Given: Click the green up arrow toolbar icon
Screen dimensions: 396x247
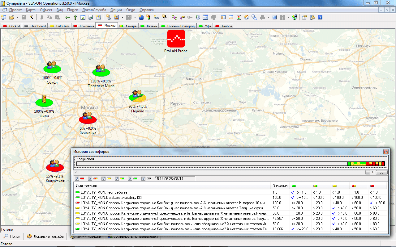Looking at the screenshot, I should [x=75, y=17].
